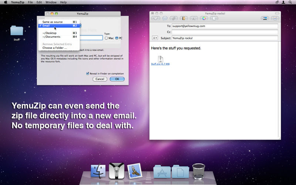Show the Fonts panel via letter A icon
Screen dimensions: 296x185
pyautogui.click(x=194, y=18)
